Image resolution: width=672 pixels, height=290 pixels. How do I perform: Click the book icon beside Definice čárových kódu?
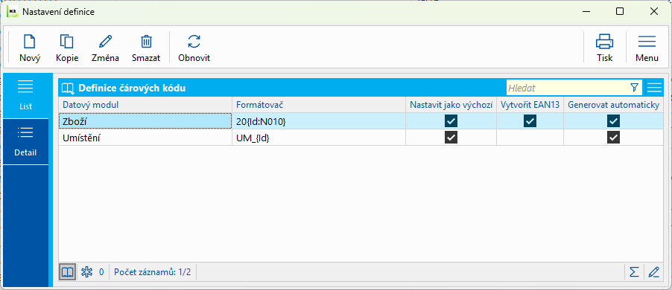[x=68, y=88]
